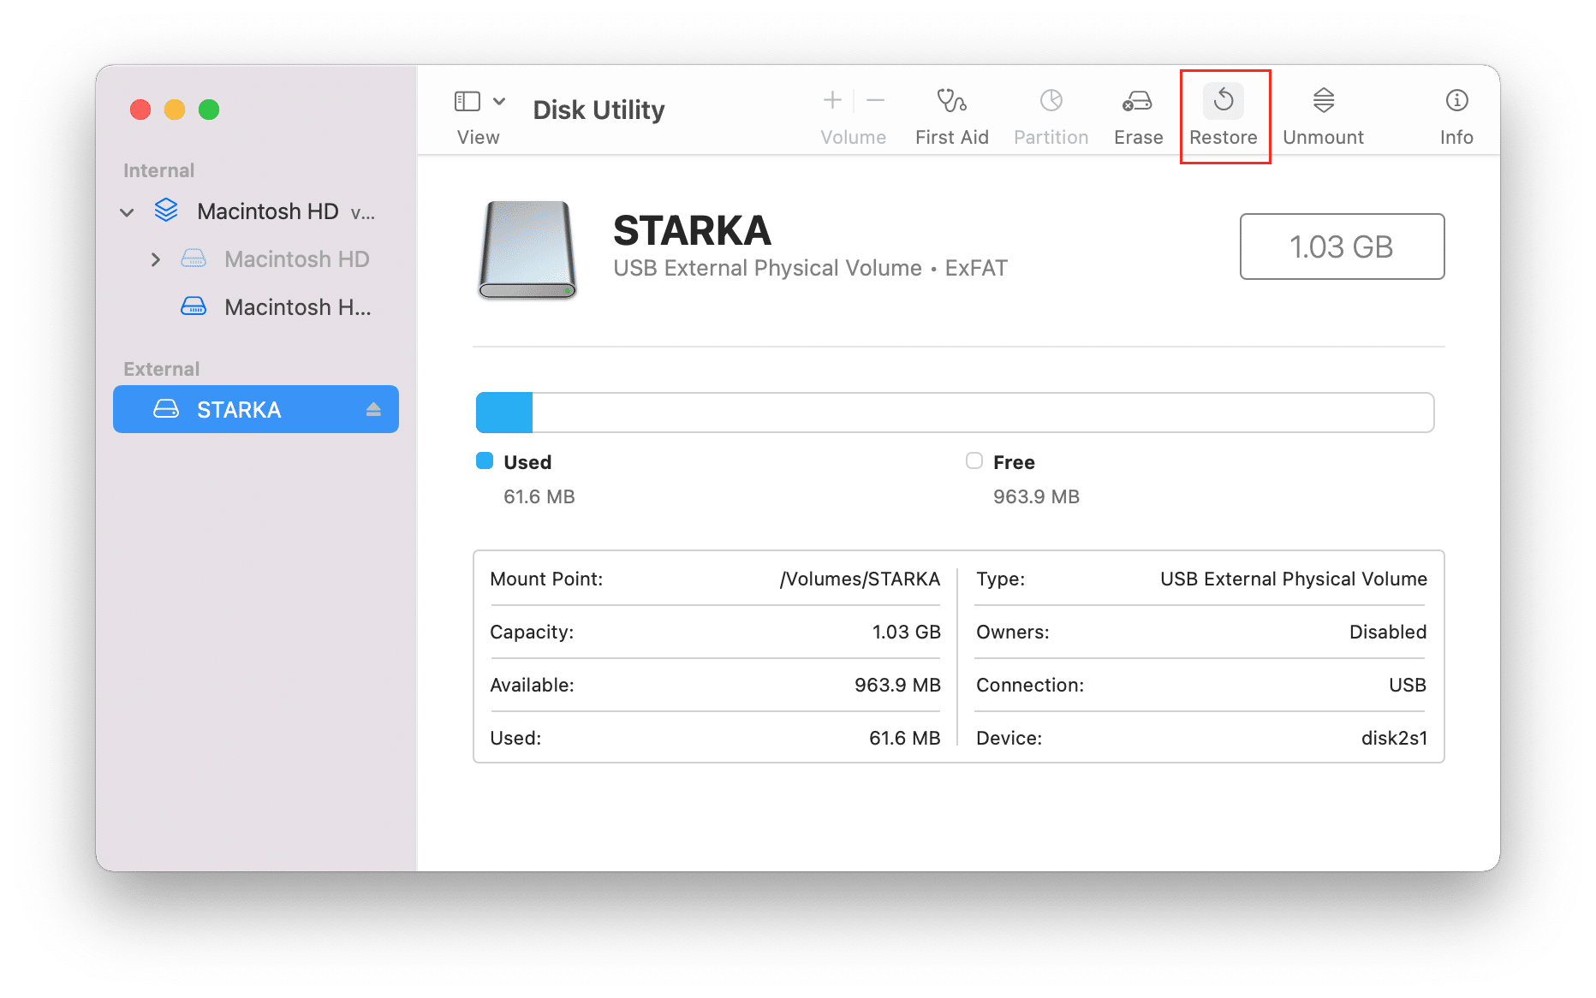The width and height of the screenshot is (1596, 998).
Task: Add a volume with the plus icon
Action: 832,100
